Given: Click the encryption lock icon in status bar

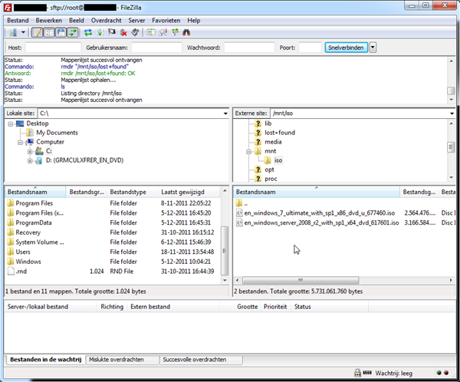Looking at the screenshot, I should pos(357,373).
